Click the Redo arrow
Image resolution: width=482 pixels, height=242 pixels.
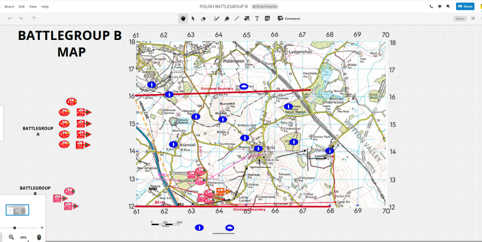coord(21,19)
